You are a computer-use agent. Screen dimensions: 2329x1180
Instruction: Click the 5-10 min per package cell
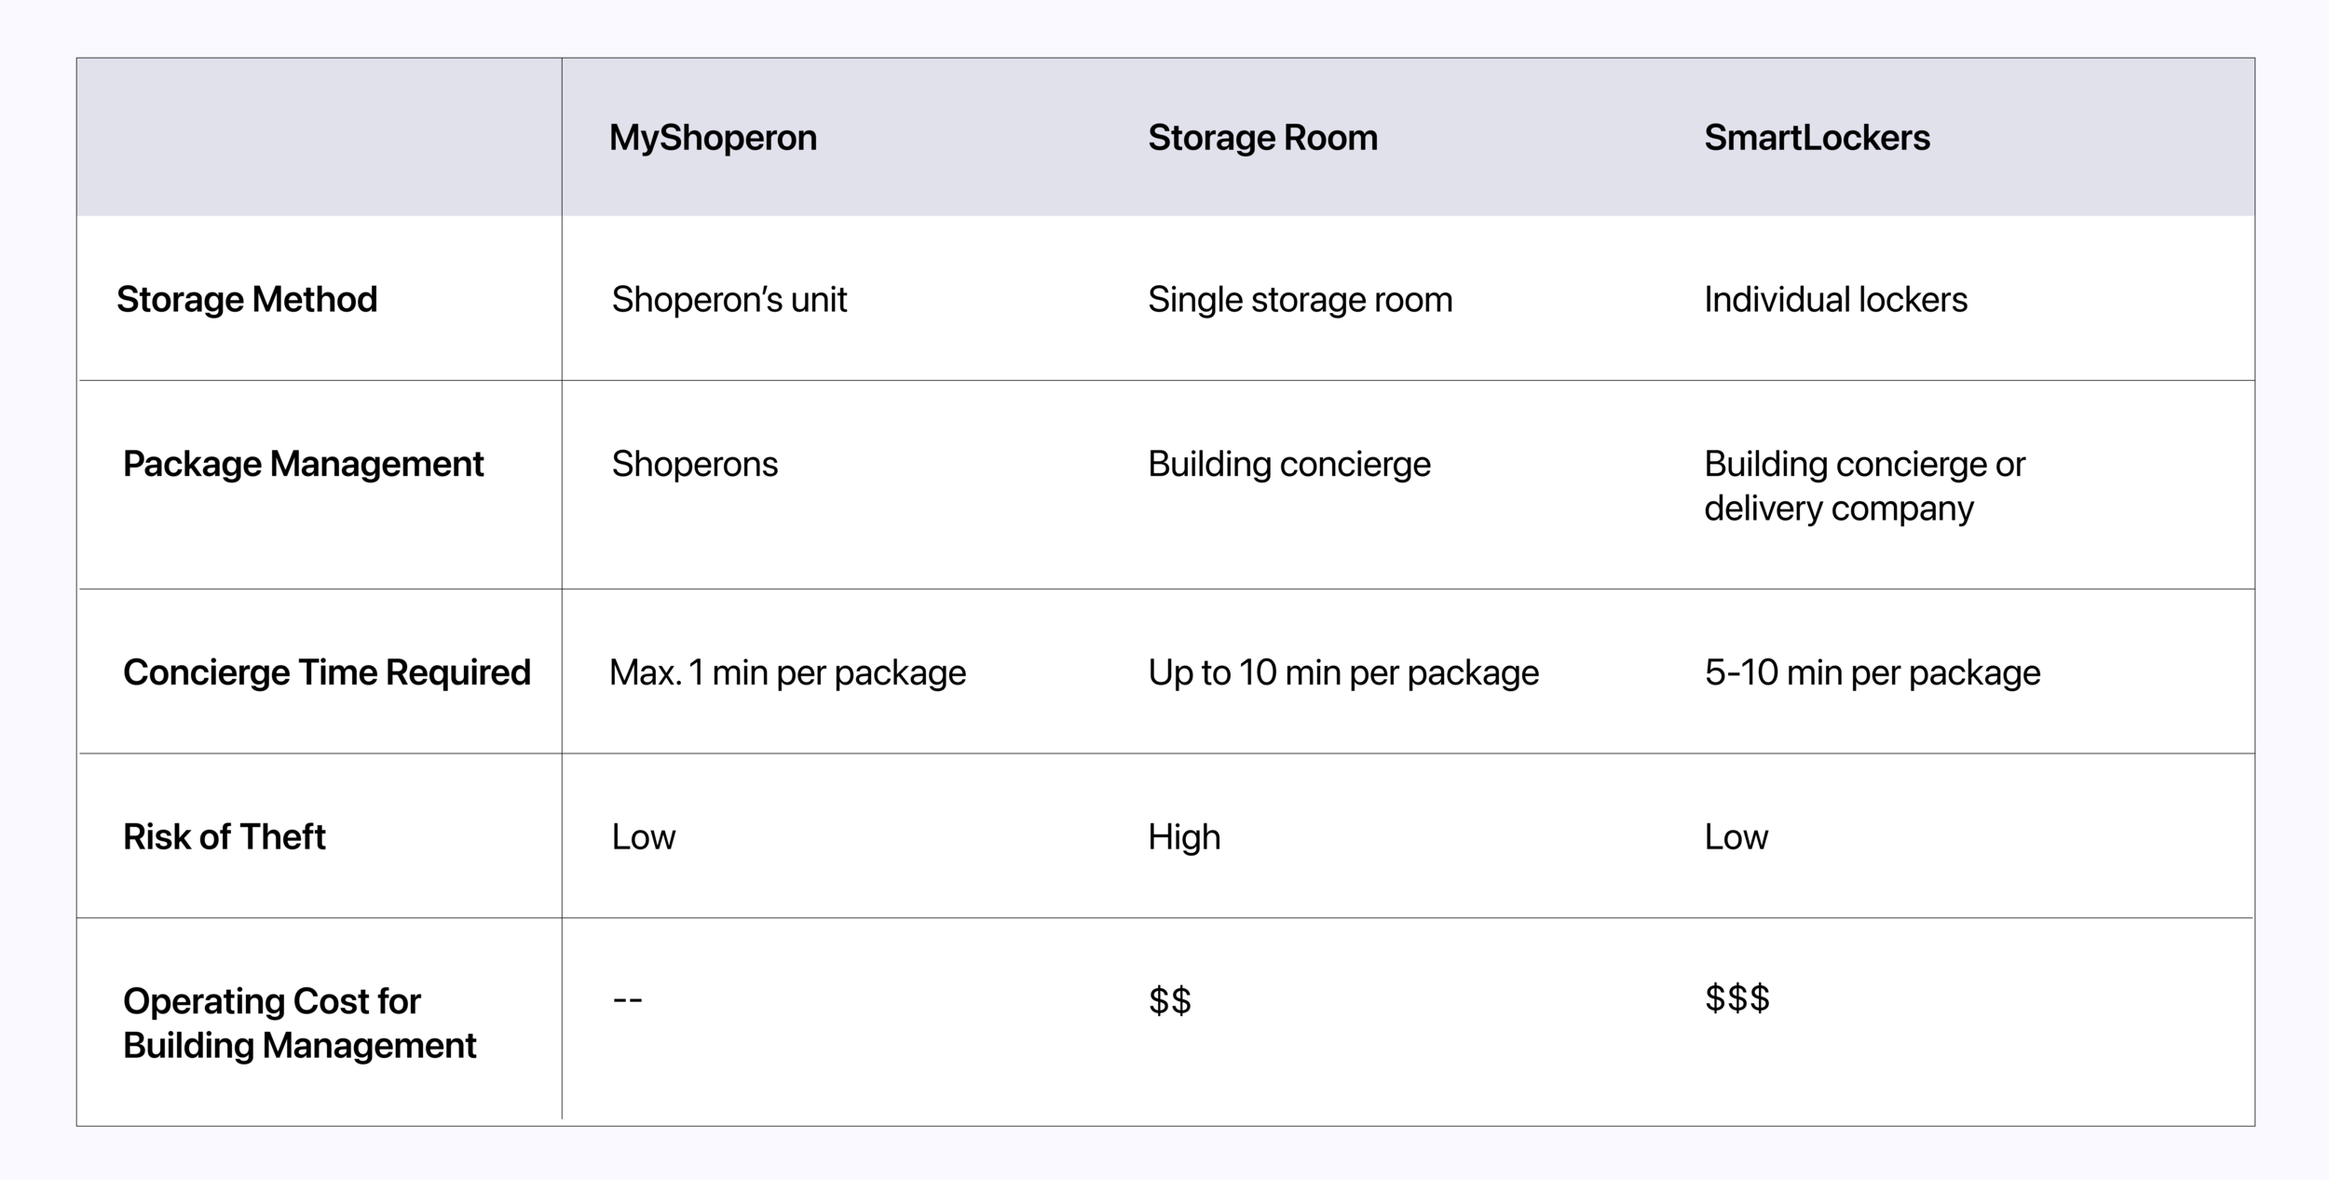[1872, 672]
